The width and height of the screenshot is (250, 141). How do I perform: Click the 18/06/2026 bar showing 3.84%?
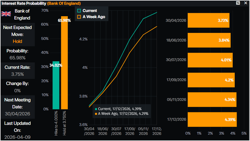[209, 40]
